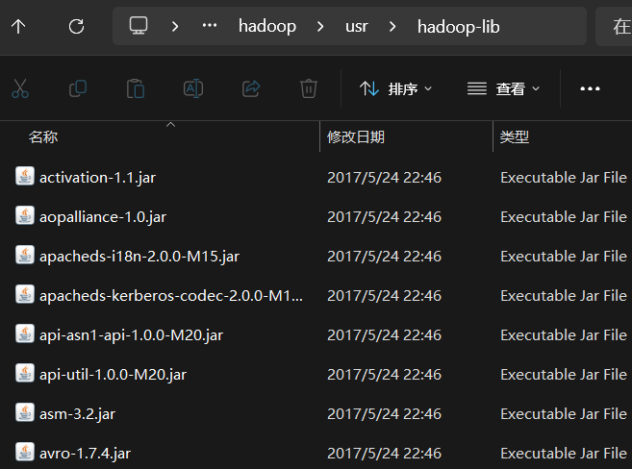Sort by 名称 column header
The image size is (632, 469).
42,137
